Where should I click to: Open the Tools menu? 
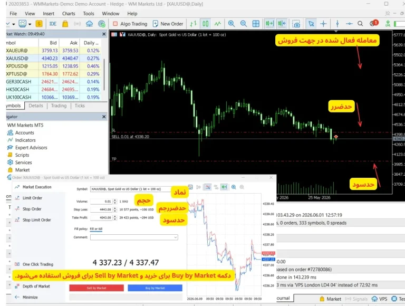[89, 14]
